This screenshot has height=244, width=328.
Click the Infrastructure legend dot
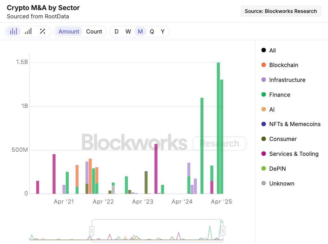[x=264, y=80]
